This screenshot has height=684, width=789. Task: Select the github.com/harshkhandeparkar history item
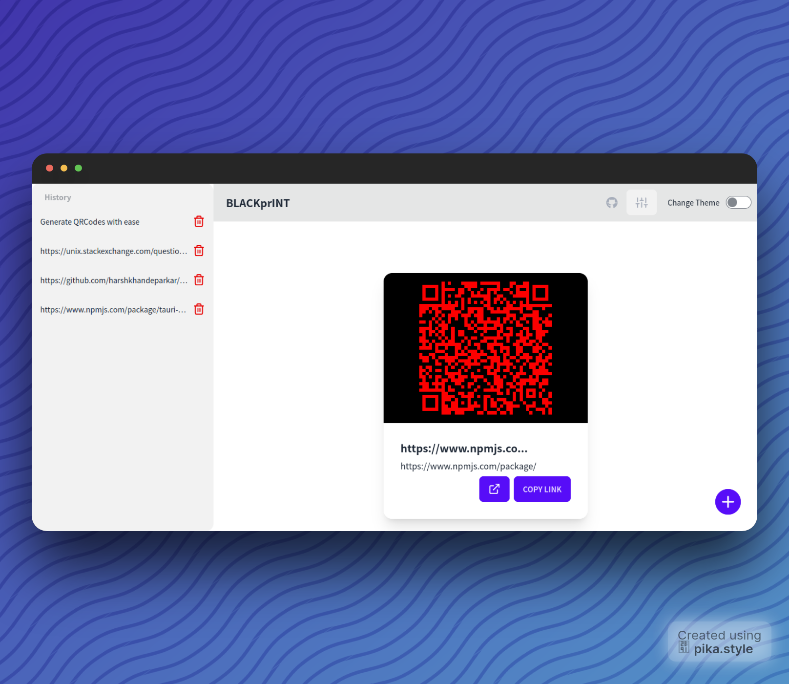coord(114,280)
